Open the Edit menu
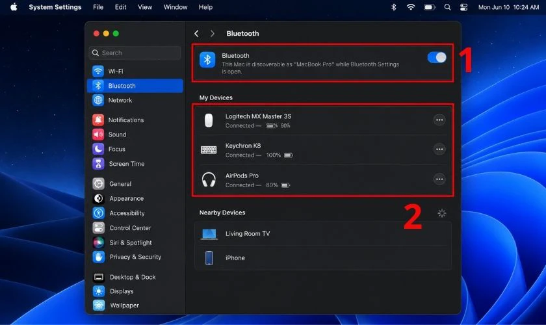The image size is (546, 325). click(120, 7)
